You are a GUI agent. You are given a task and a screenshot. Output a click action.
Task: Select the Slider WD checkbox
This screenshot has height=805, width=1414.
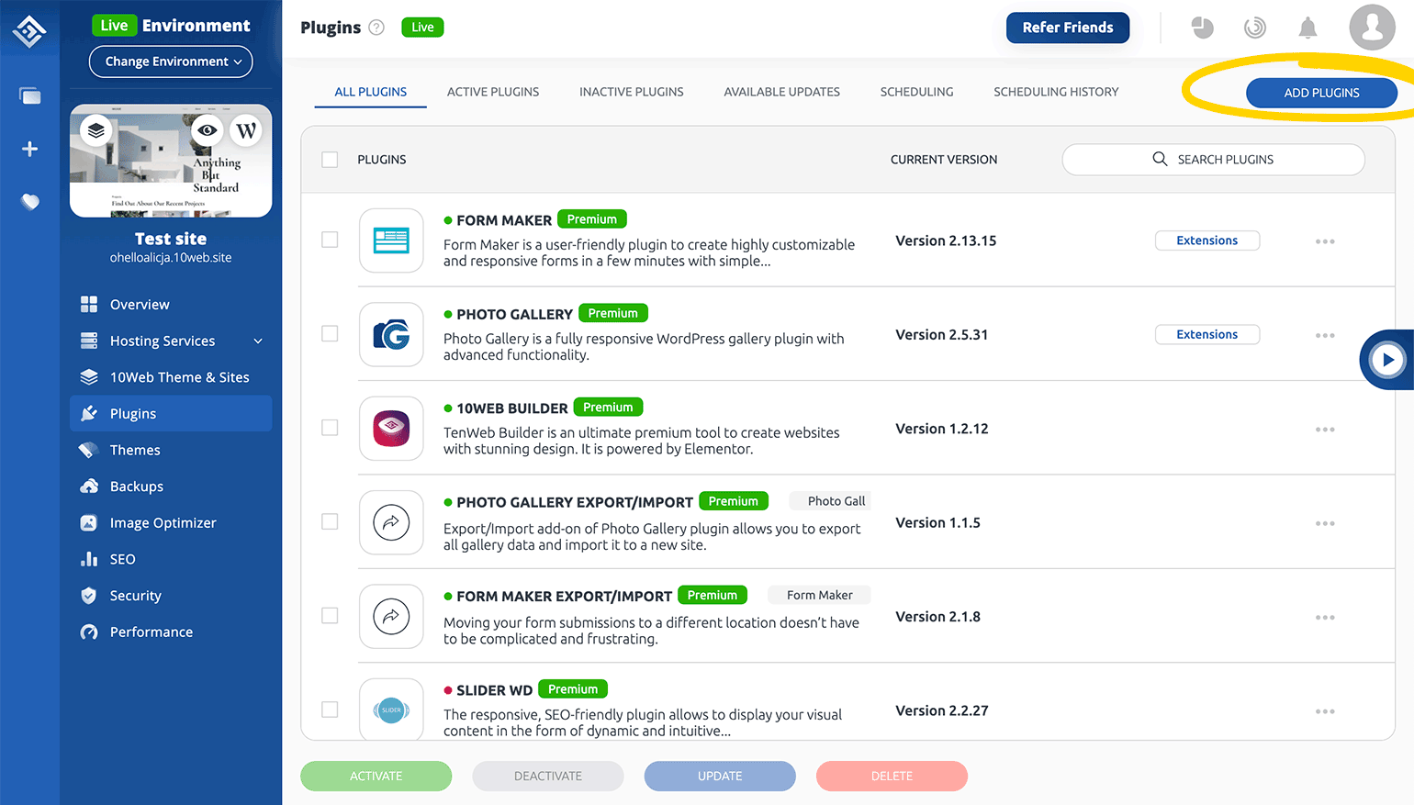329,710
